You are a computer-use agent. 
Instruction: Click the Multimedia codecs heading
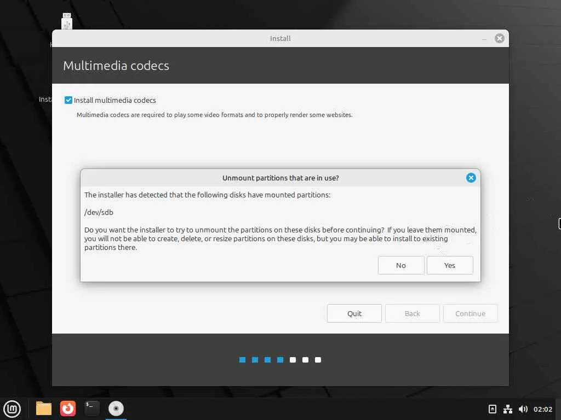116,66
